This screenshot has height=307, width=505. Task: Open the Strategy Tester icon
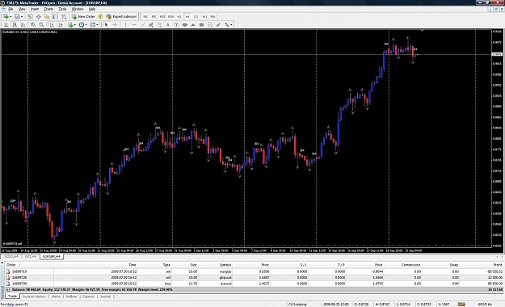pyautogui.click(x=64, y=16)
